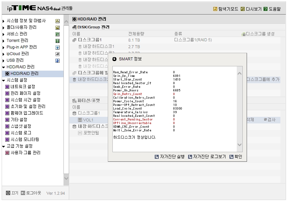
Task: Open 시스템 모니터링 in the sidebar
Action: 25,140
